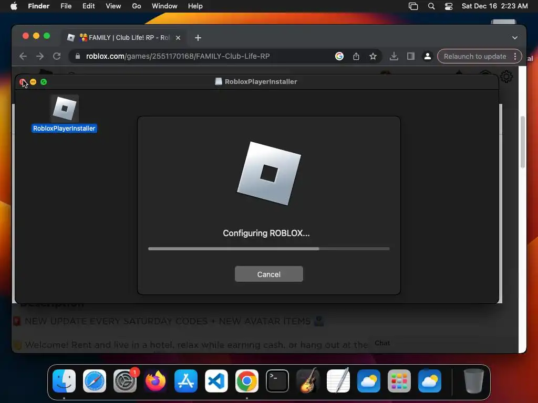Image resolution: width=538 pixels, height=403 pixels.
Task: Launch Visual Studio Code from Dock
Action: (x=216, y=381)
